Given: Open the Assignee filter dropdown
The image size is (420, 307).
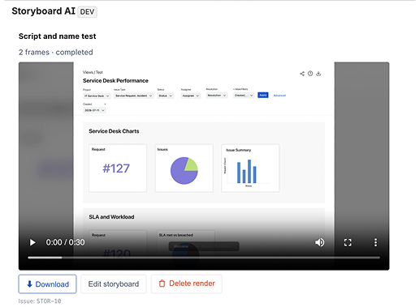Looking at the screenshot, I should tap(191, 96).
